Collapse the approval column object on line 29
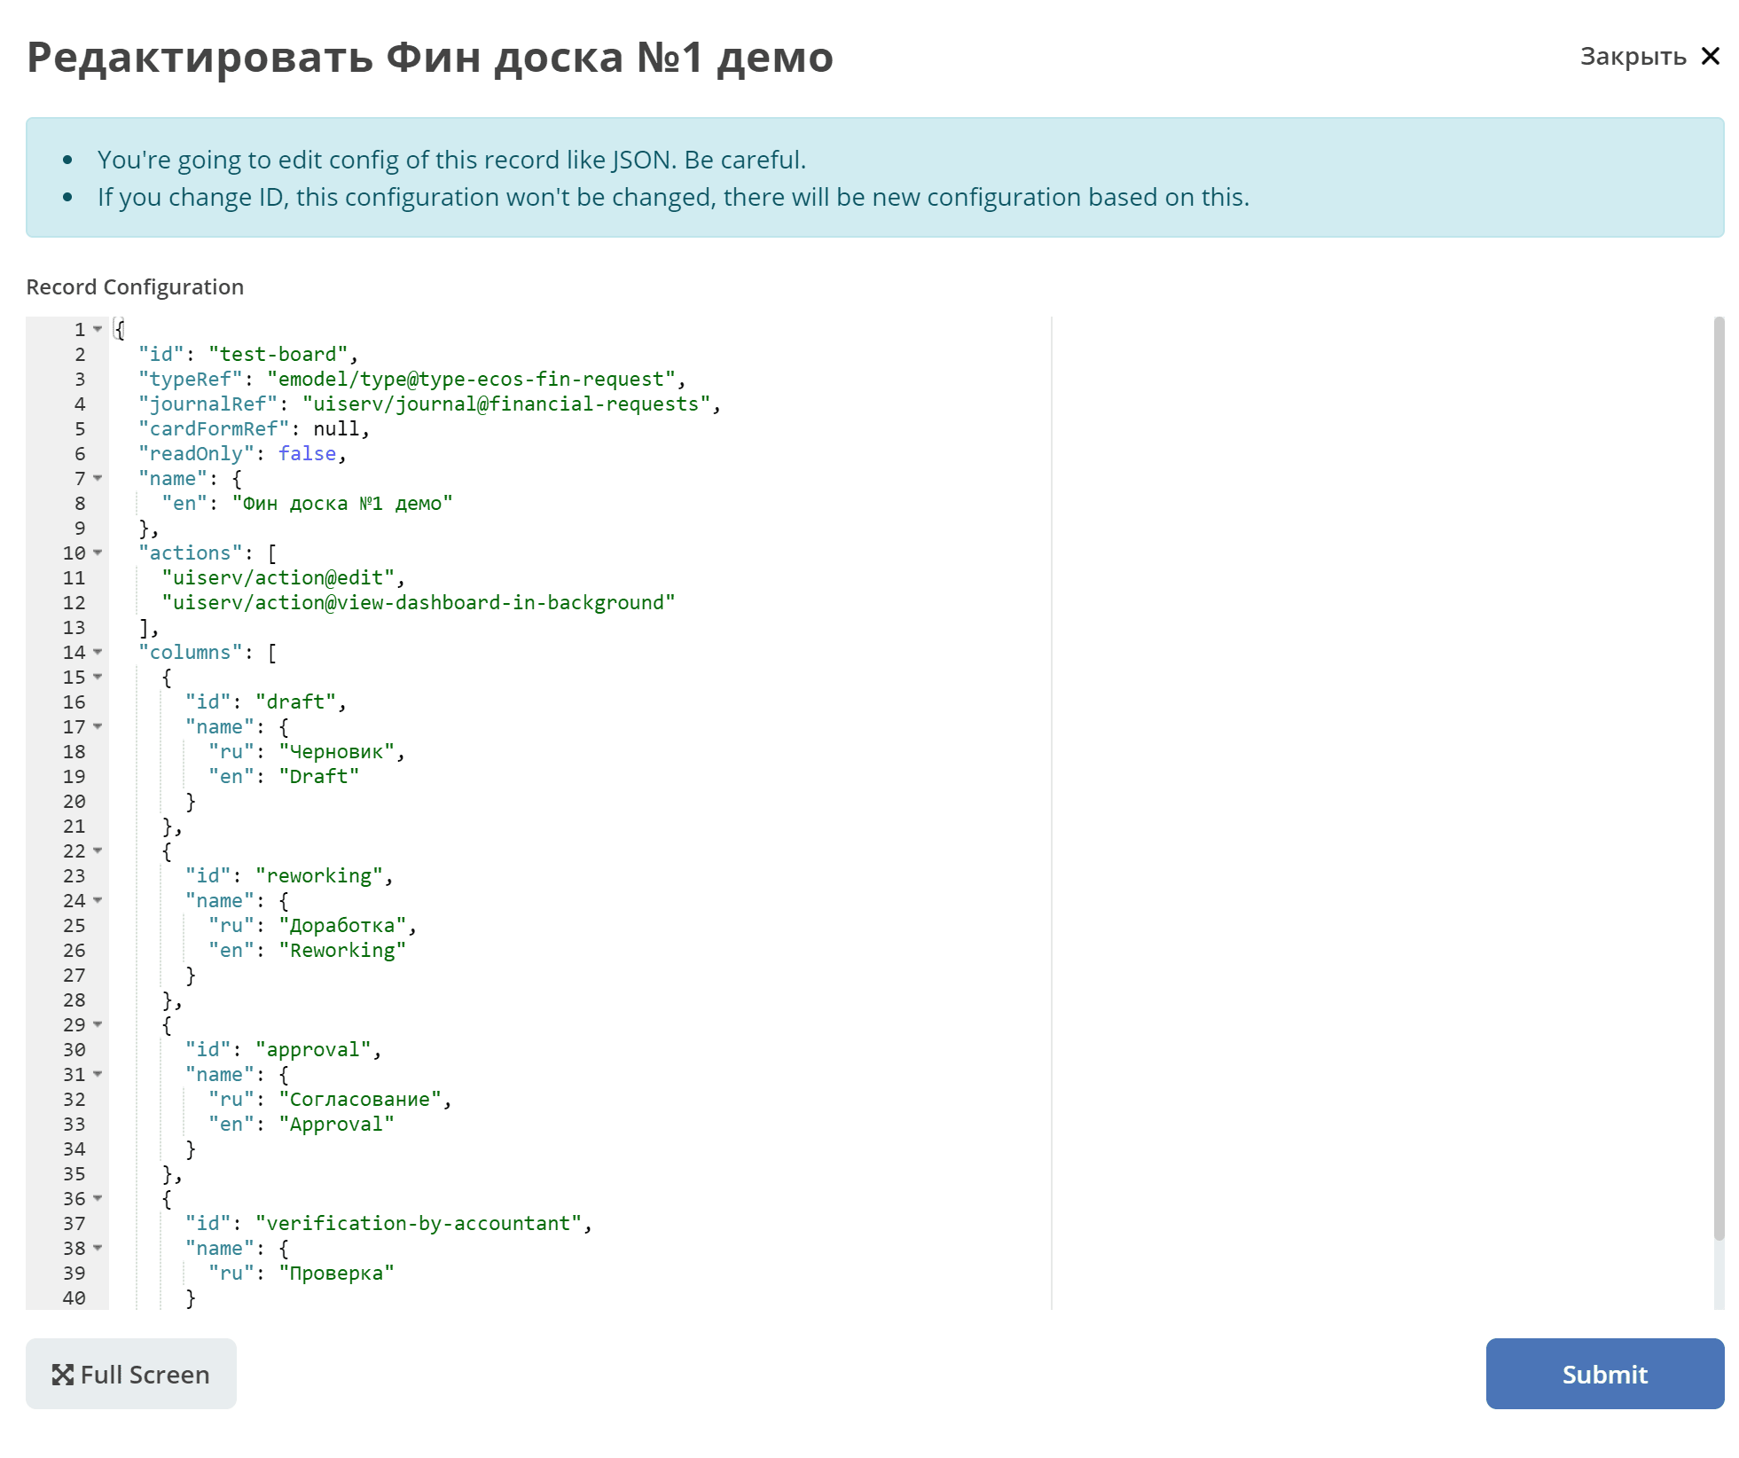The image size is (1739, 1458). click(98, 1024)
